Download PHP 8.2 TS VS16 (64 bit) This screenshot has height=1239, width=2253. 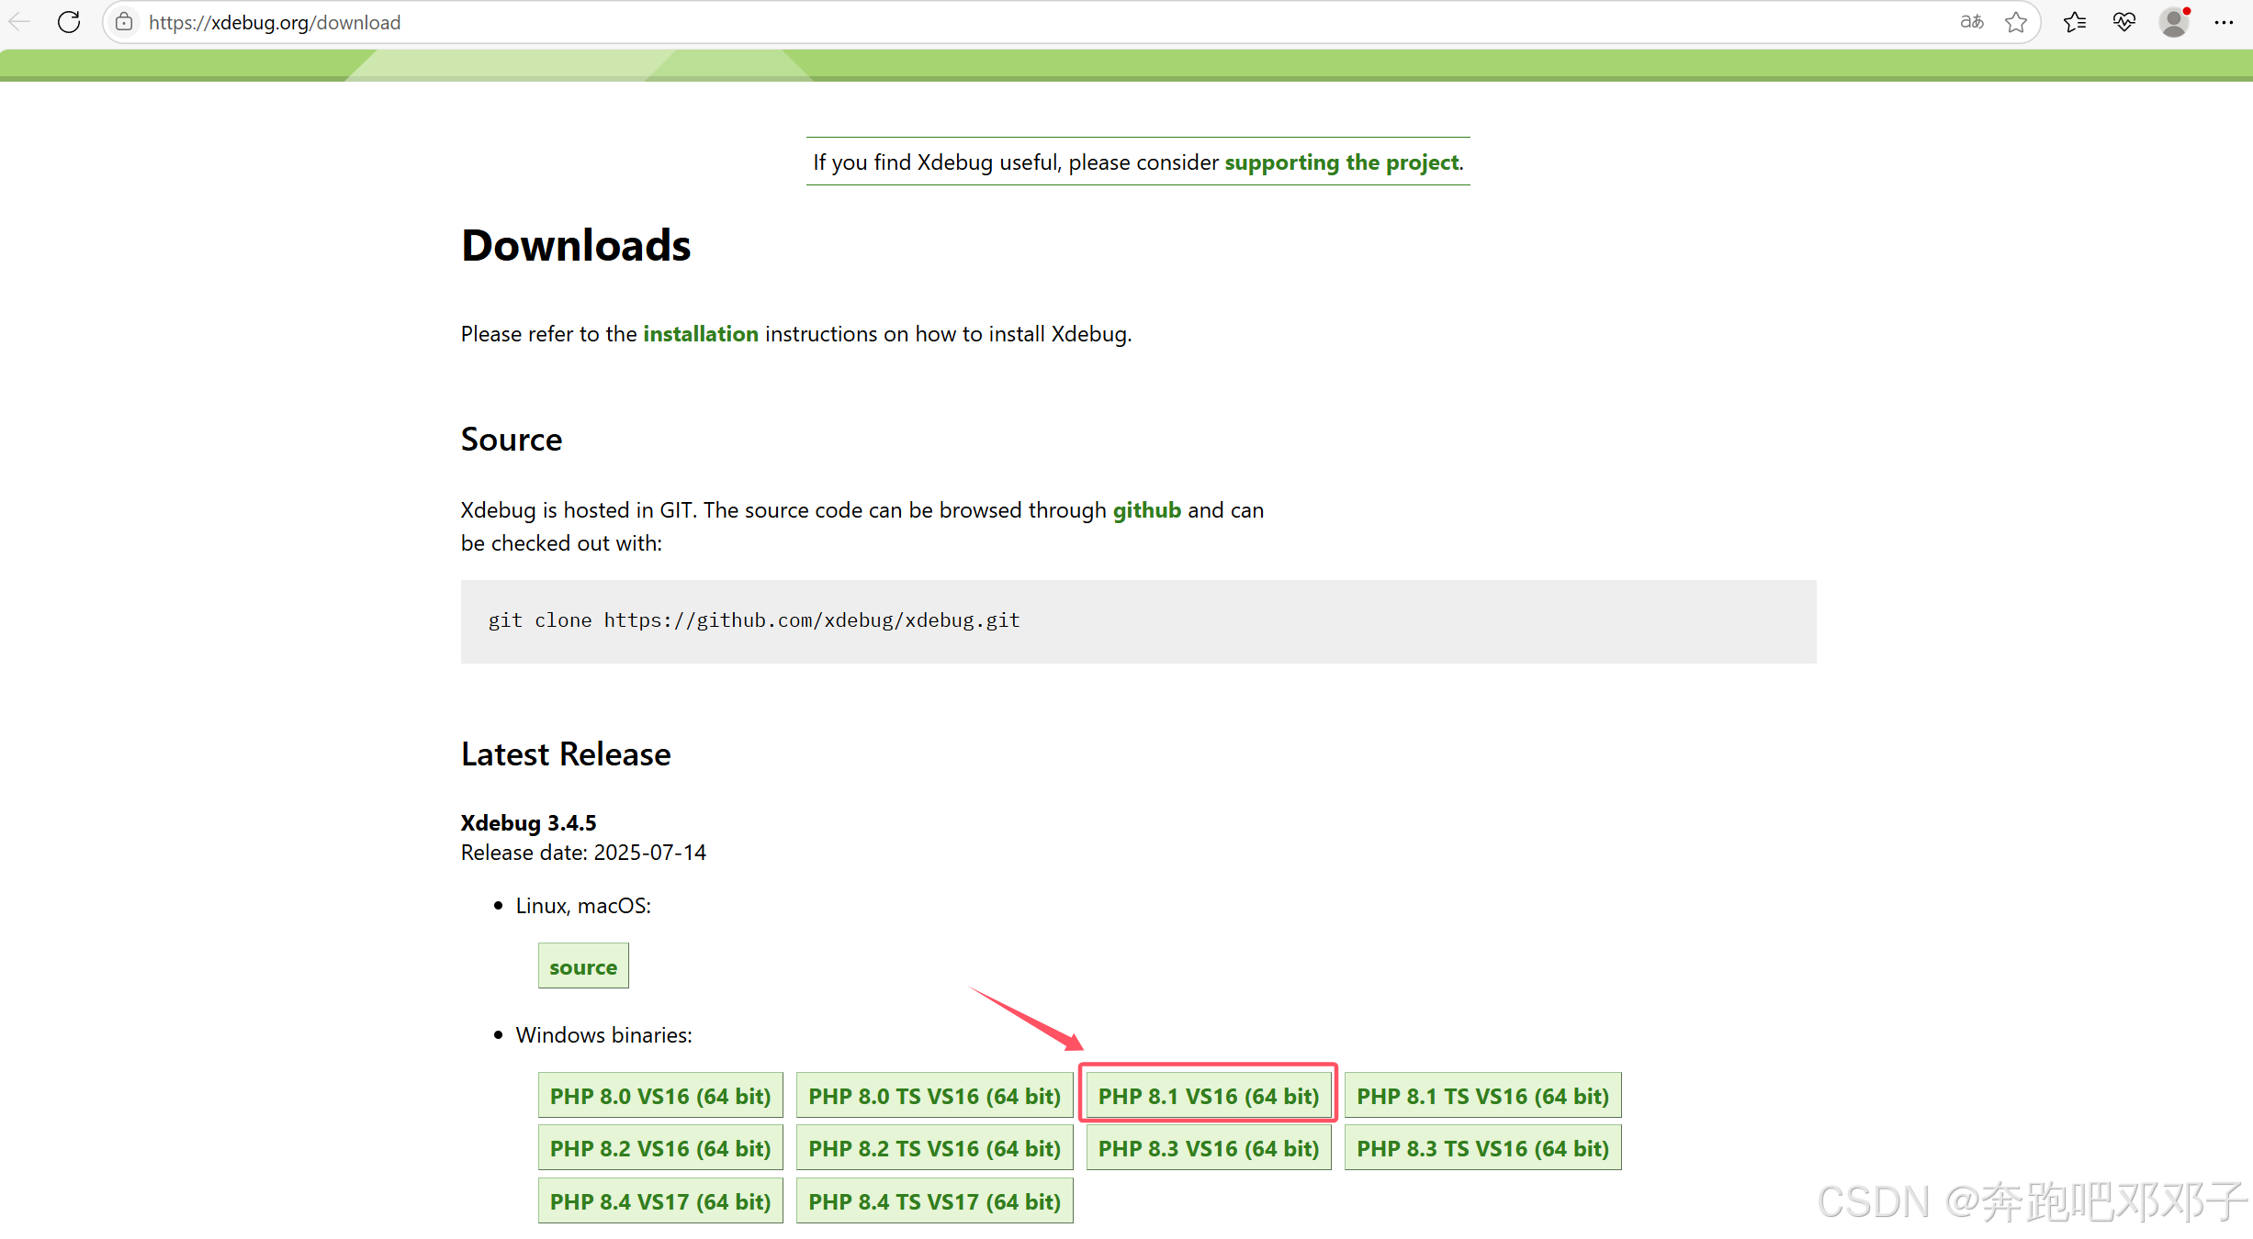tap(934, 1148)
